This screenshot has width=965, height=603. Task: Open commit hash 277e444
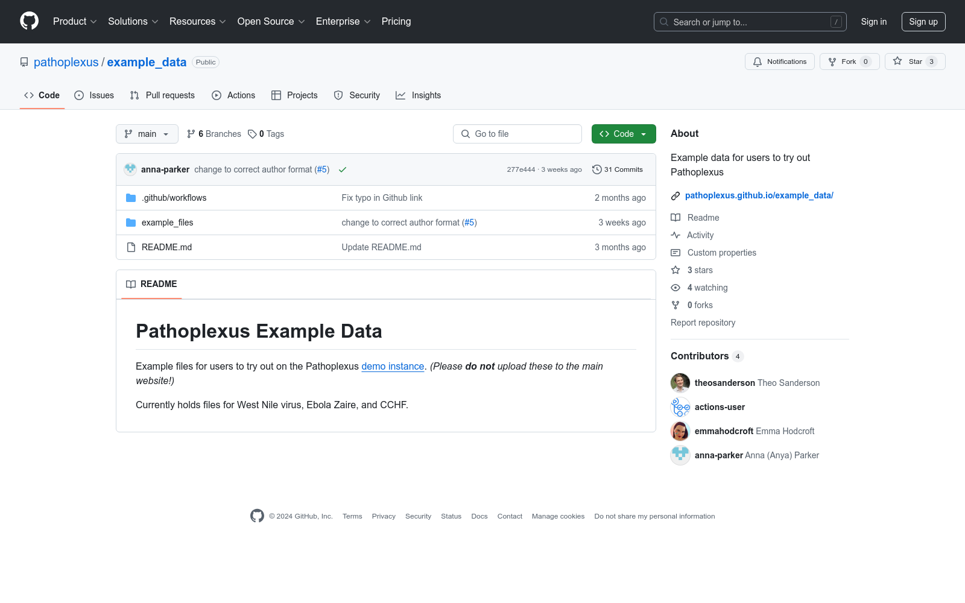point(521,169)
